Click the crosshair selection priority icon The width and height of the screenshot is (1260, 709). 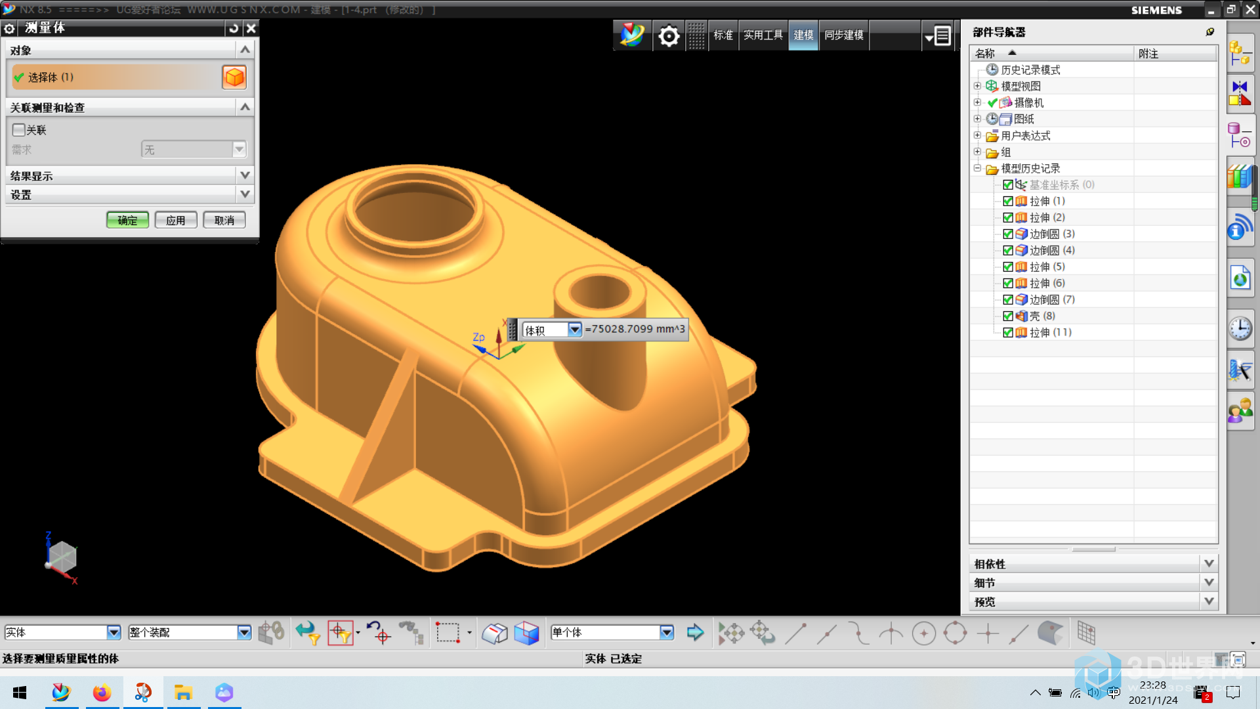coord(341,633)
